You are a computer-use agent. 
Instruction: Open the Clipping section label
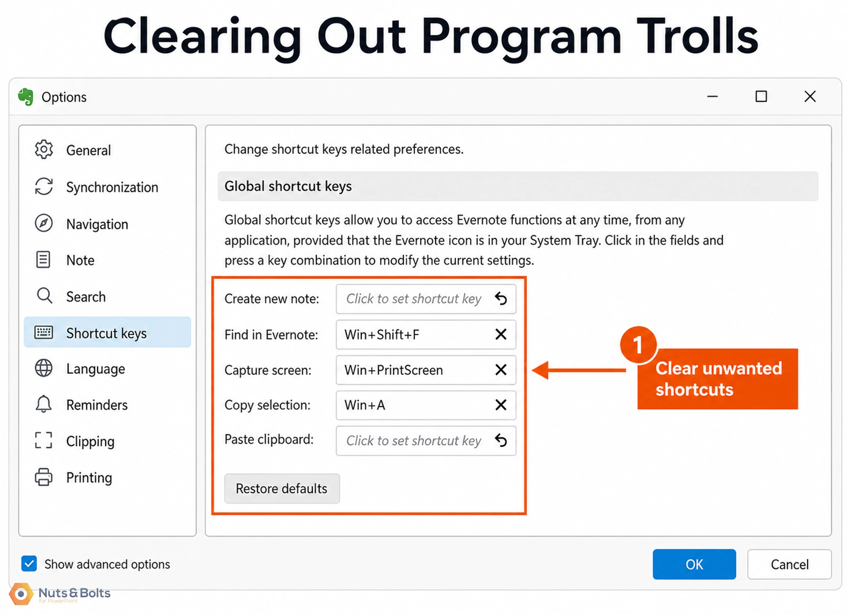pos(90,442)
